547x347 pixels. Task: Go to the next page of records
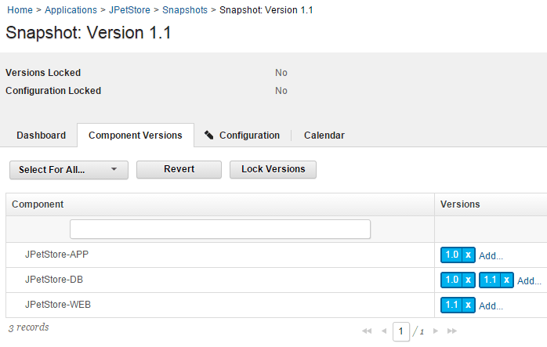tap(436, 331)
